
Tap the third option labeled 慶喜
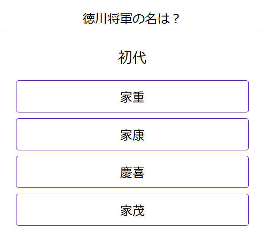click(132, 172)
